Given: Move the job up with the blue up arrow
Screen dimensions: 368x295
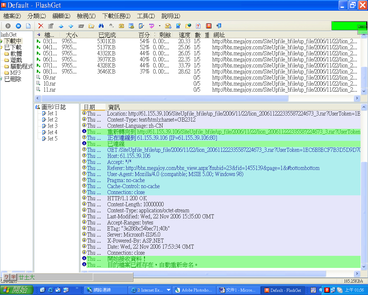Looking at the screenshot, I should point(61,26).
